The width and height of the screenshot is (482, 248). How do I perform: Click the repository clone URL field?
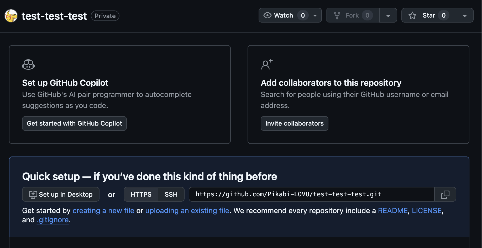click(x=312, y=194)
